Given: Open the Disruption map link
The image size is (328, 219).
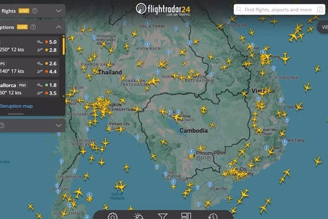Looking at the screenshot, I should tap(16, 106).
